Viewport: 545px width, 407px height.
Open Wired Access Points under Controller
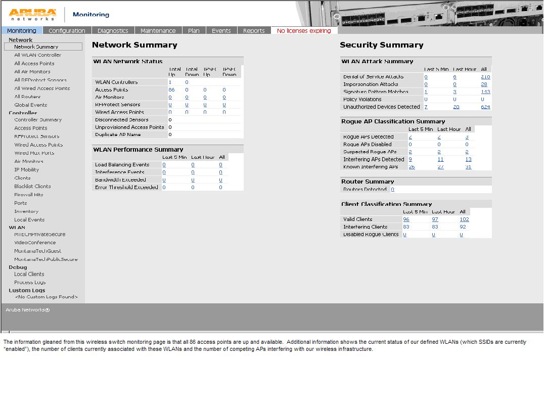(x=38, y=145)
